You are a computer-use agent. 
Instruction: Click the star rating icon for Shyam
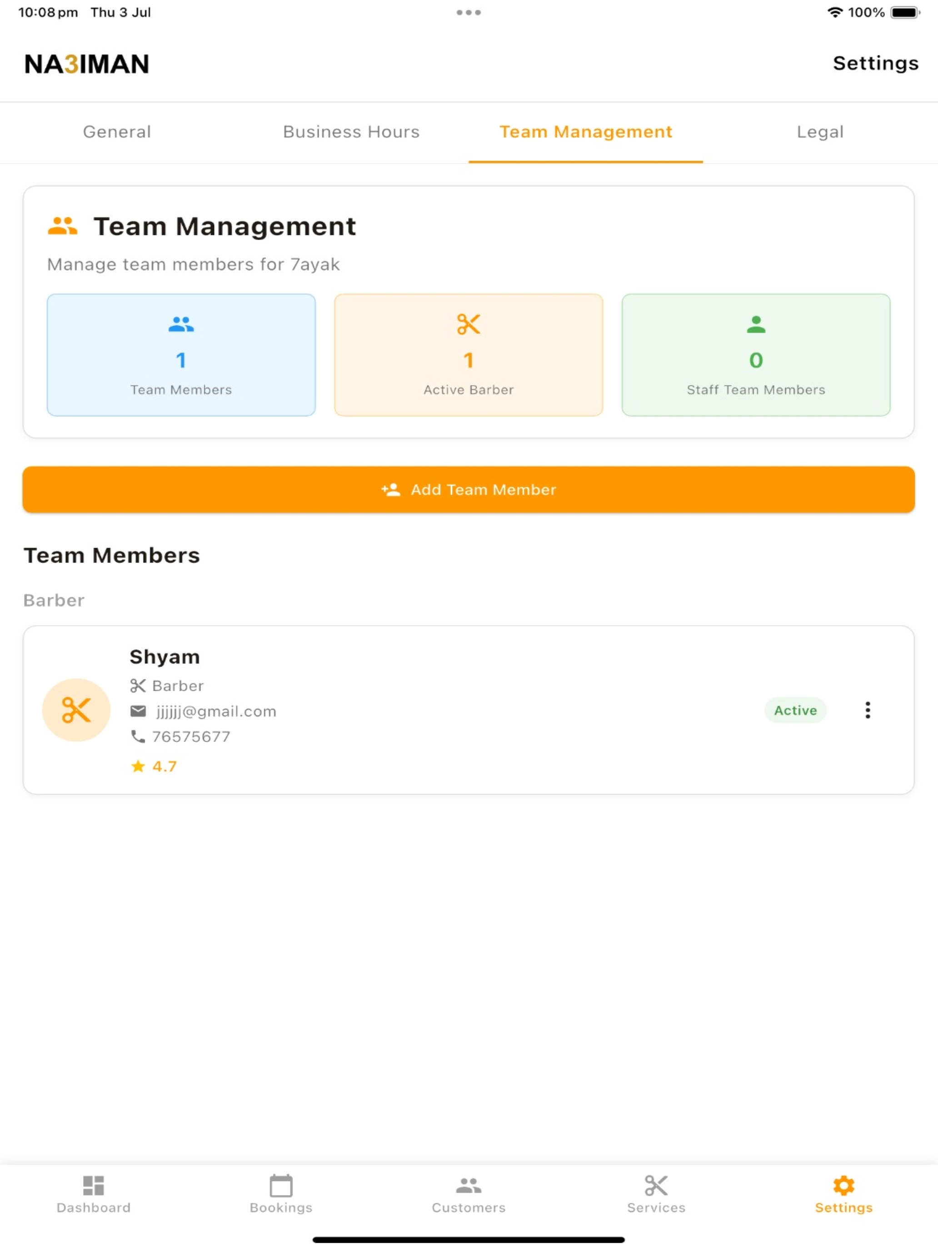pos(138,766)
